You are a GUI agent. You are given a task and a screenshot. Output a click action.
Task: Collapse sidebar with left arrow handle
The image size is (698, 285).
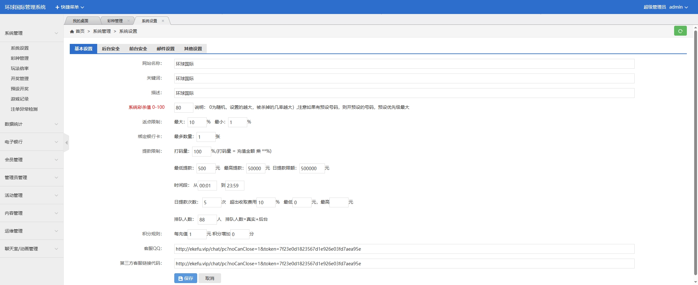coord(66,143)
